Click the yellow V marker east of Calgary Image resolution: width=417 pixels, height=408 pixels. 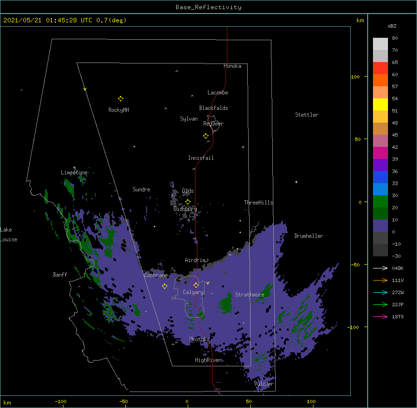click(208, 283)
